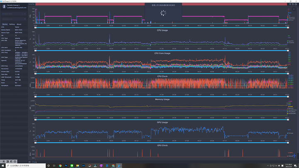This screenshot has width=299, height=168.
Task: Toggle the SwapMemory legend entry
Action: [x=292, y=110]
